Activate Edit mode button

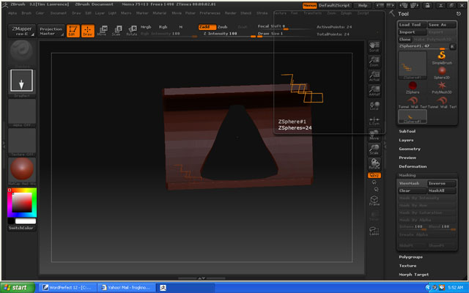[73, 31]
